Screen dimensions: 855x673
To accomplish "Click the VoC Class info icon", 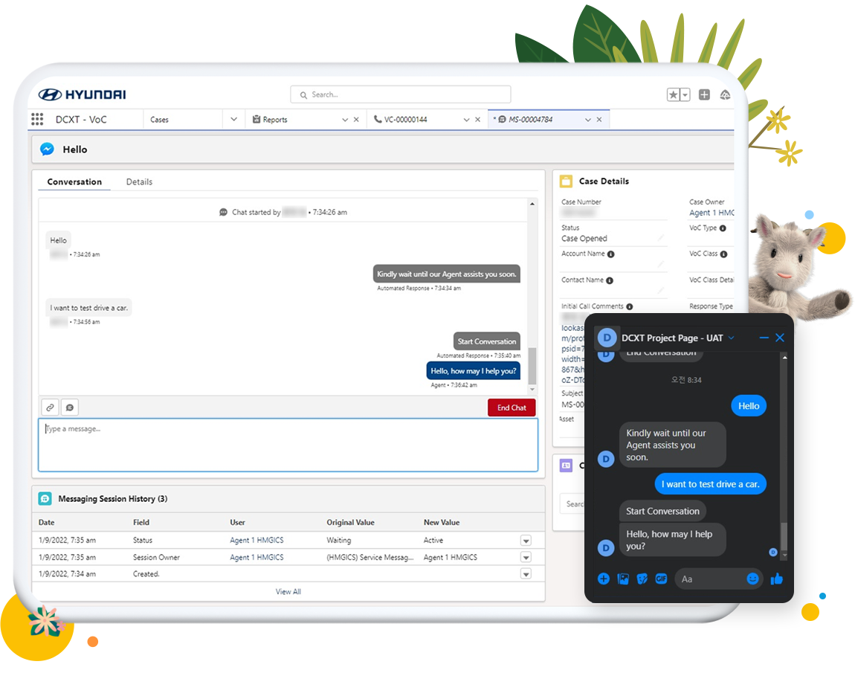I will 723,254.
